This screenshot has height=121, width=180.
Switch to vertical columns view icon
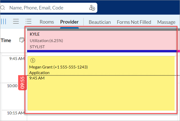pyautogui.click(x=3, y=22)
